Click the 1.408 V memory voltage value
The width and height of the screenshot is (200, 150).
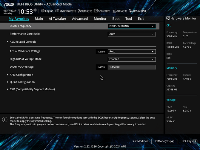point(187,79)
